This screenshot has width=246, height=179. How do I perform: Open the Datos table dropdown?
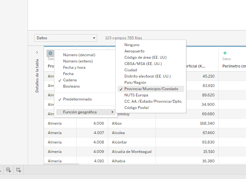[x=66, y=38]
